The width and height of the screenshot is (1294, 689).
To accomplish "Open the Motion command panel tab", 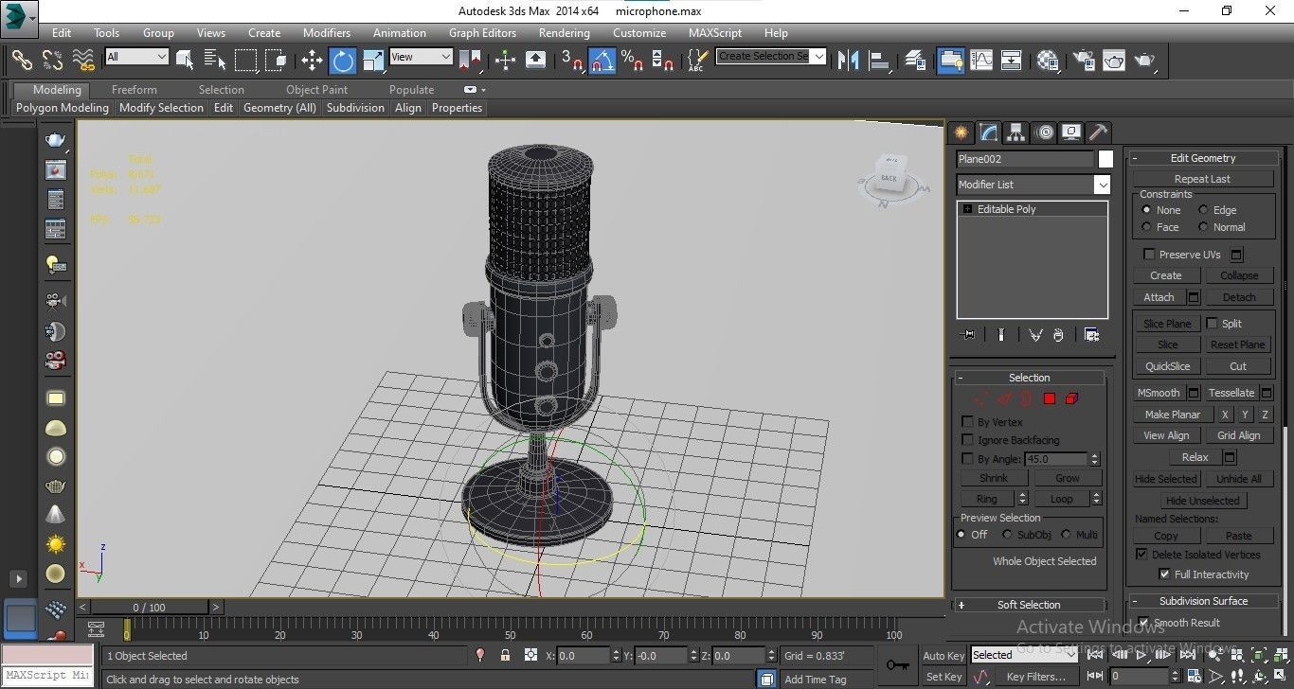I will (x=1044, y=132).
